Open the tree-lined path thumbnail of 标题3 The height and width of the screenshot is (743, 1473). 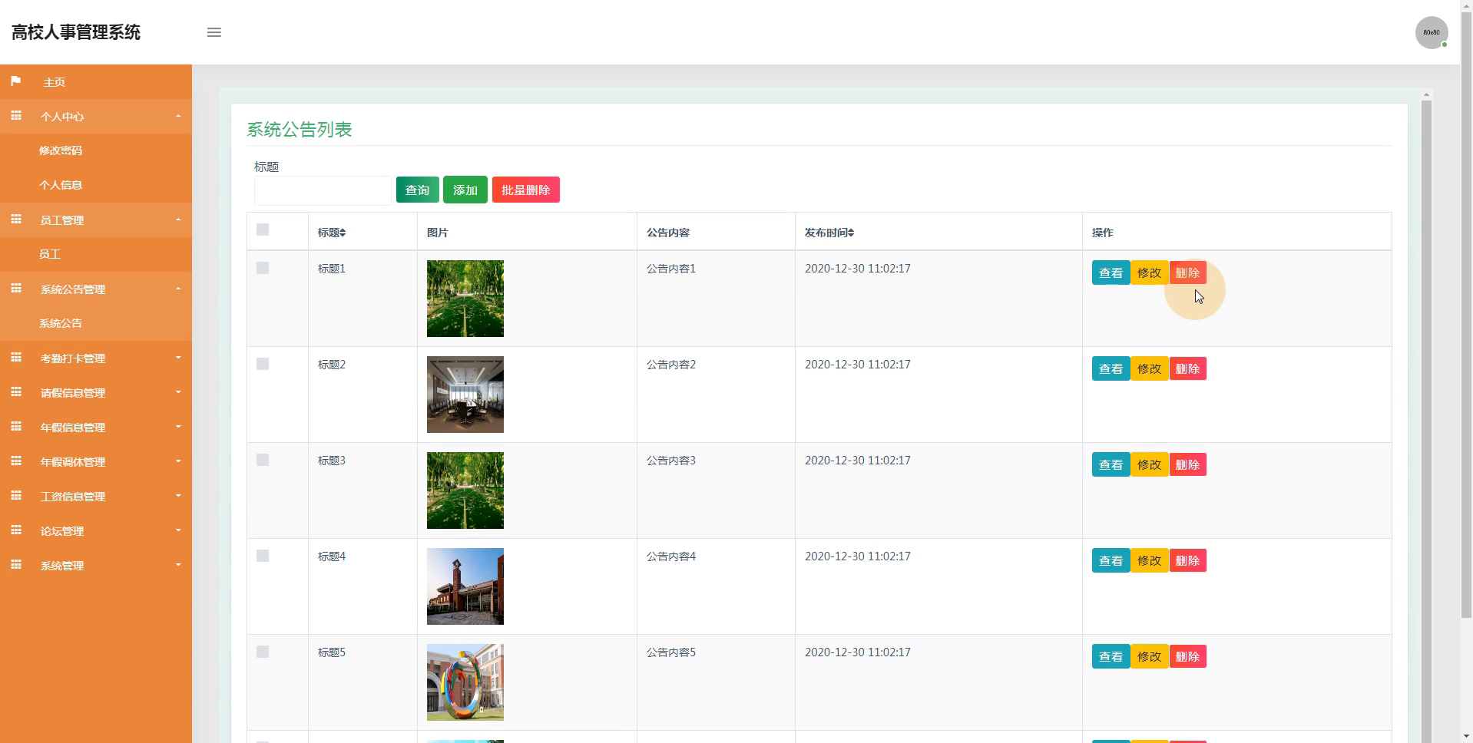(x=465, y=490)
